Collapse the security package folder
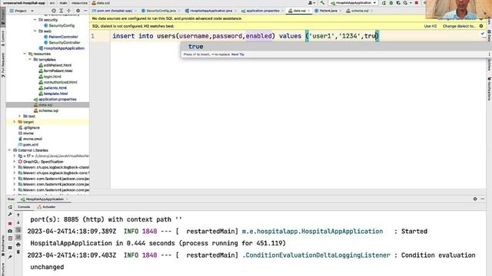Screen dimensions: 492x276 coord(35,20)
